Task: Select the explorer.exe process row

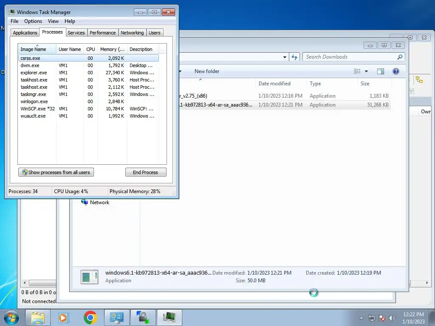Action: point(88,73)
